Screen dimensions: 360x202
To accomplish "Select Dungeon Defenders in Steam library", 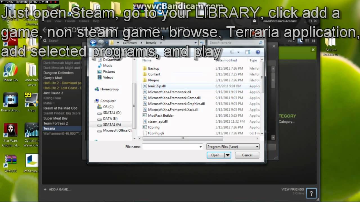I will coord(58,73).
